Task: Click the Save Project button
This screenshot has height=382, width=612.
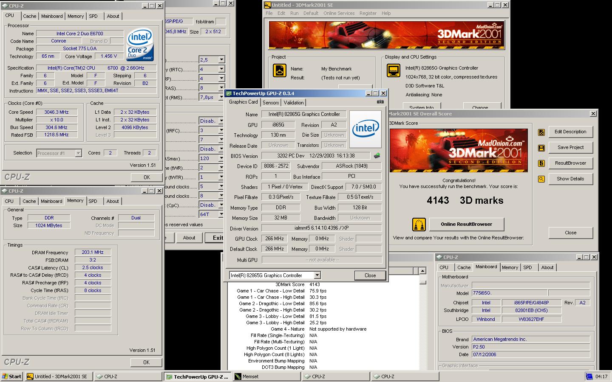Action: 570,148
